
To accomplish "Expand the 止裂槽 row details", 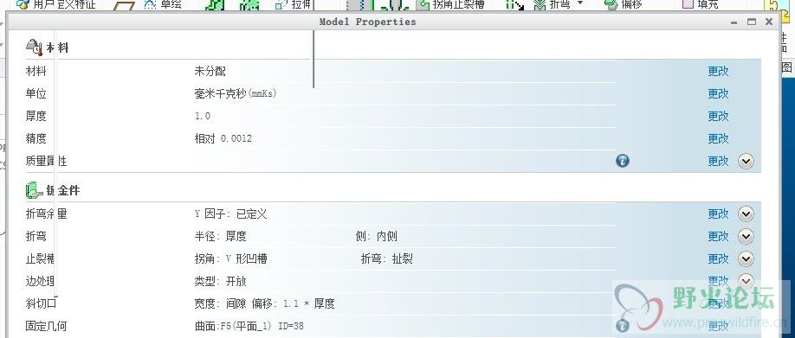I will (x=746, y=259).
